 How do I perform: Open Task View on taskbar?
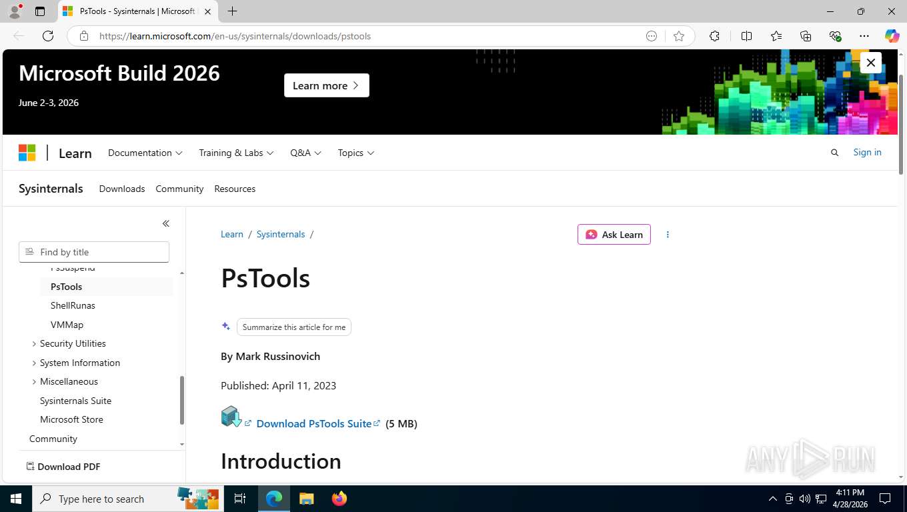point(240,499)
